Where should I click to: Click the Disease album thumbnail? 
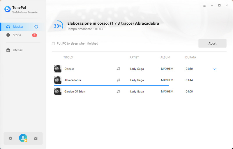(x=57, y=69)
